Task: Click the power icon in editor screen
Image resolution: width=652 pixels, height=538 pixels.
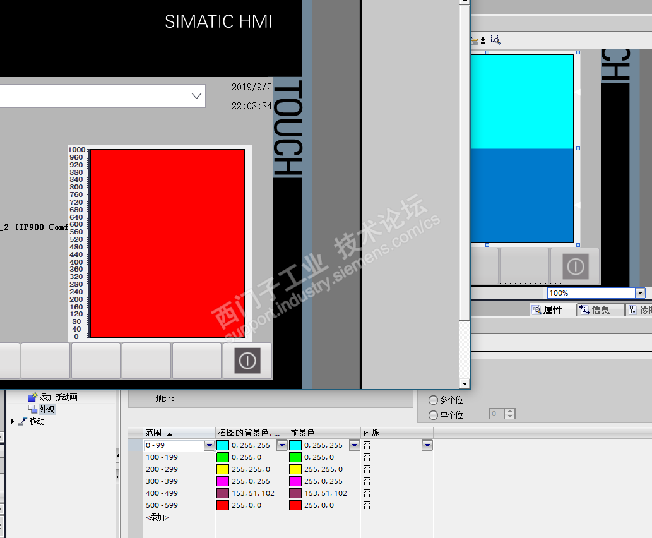Action: (x=576, y=266)
